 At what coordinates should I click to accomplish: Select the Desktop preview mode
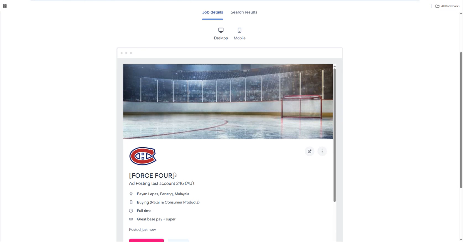(221, 33)
